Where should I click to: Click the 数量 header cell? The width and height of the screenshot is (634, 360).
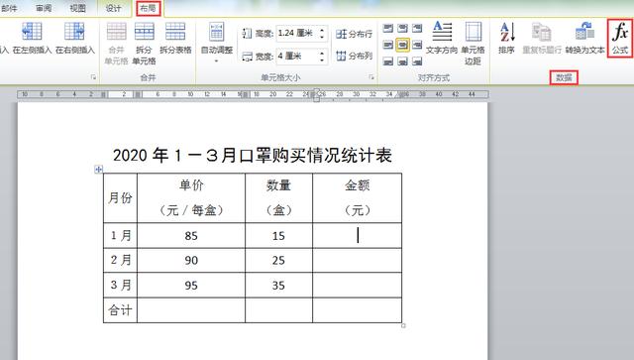coord(278,198)
